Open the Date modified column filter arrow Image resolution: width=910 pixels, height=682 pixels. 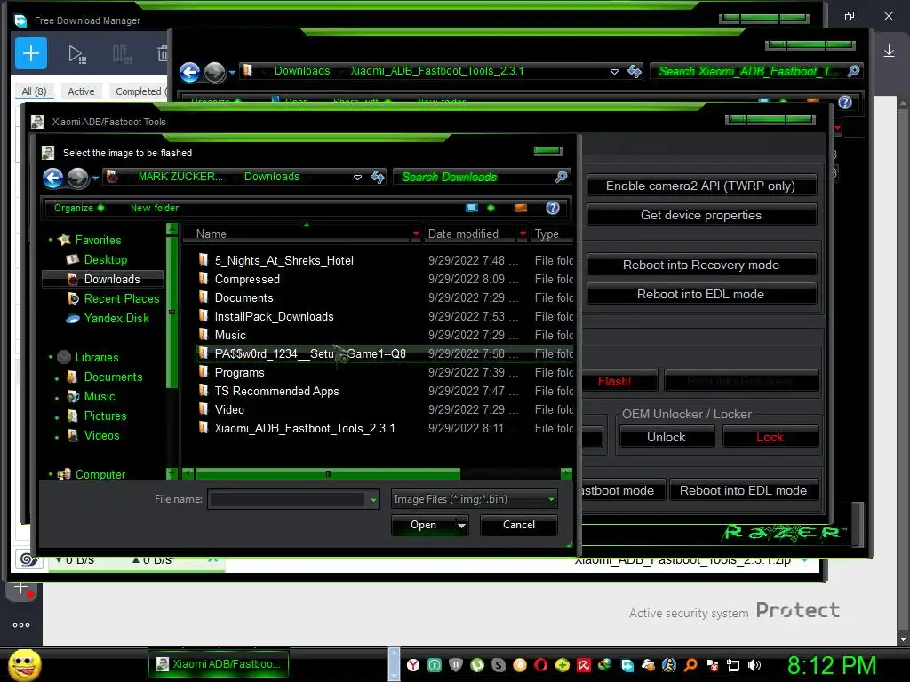pyautogui.click(x=523, y=234)
